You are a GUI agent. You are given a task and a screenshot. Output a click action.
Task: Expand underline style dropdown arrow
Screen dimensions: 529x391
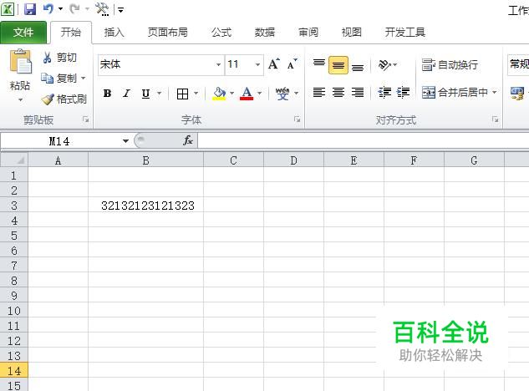click(159, 93)
